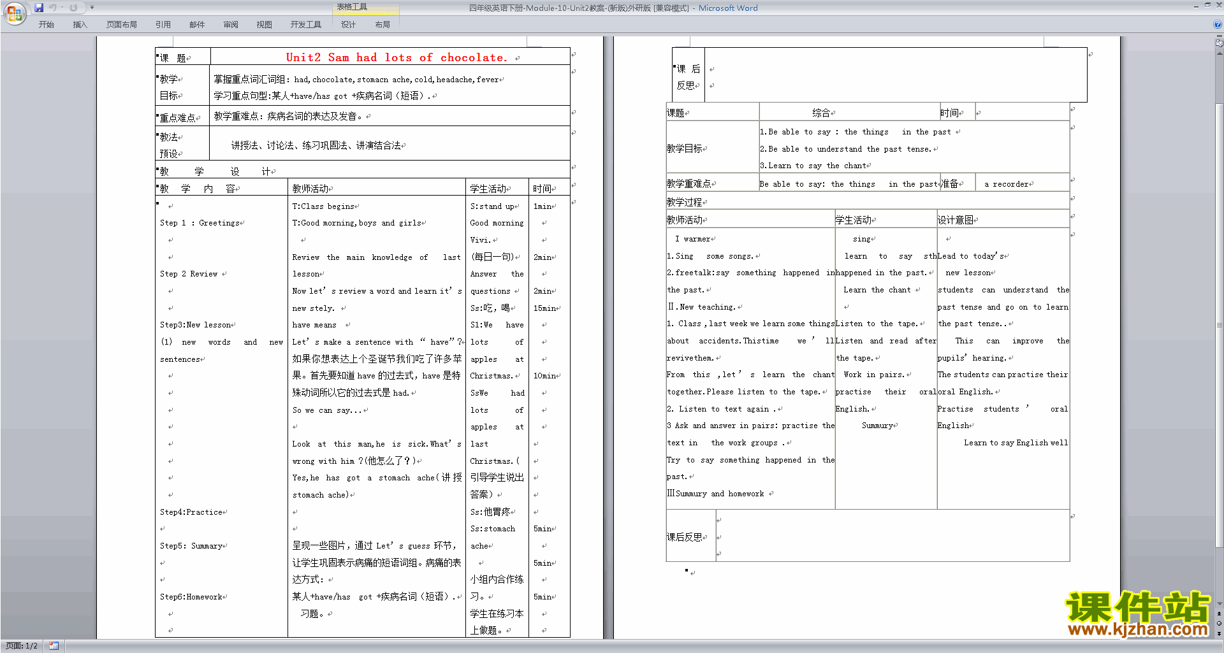This screenshot has height=653, width=1224.
Task: Open the Office button menu
Action: 14,13
